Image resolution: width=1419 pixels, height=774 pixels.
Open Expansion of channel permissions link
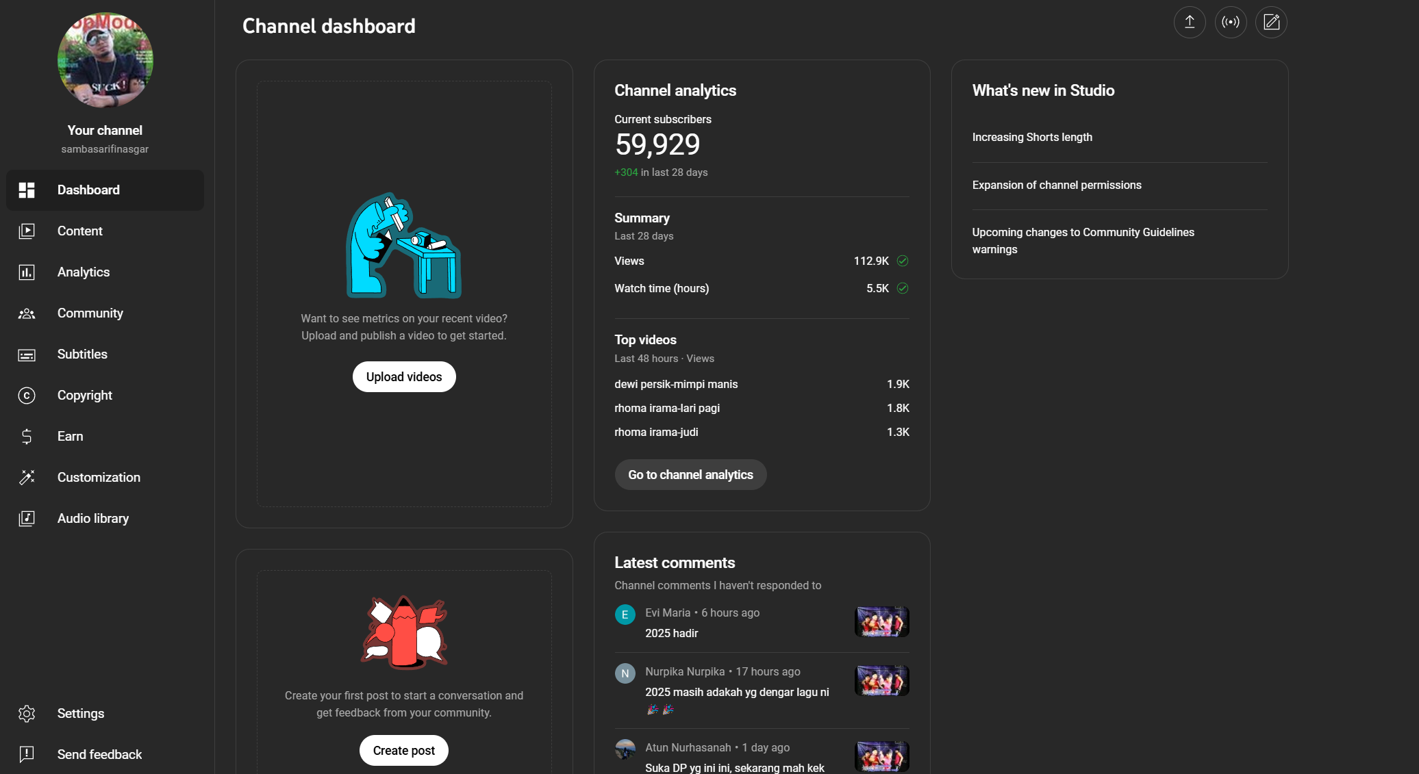1057,185
